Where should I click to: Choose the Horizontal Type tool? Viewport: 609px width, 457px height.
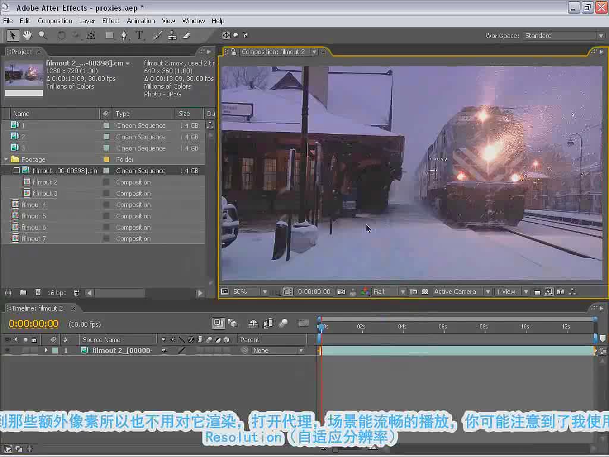coord(139,35)
